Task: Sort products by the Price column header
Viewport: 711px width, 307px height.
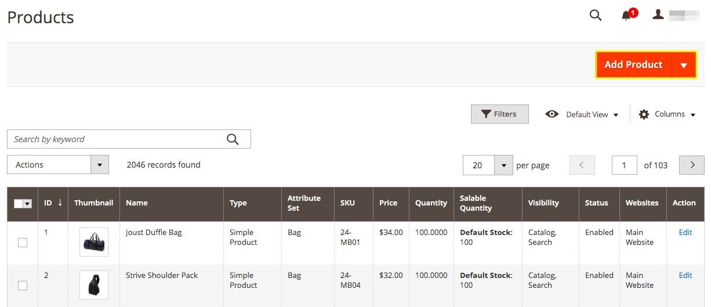Action: tap(388, 203)
